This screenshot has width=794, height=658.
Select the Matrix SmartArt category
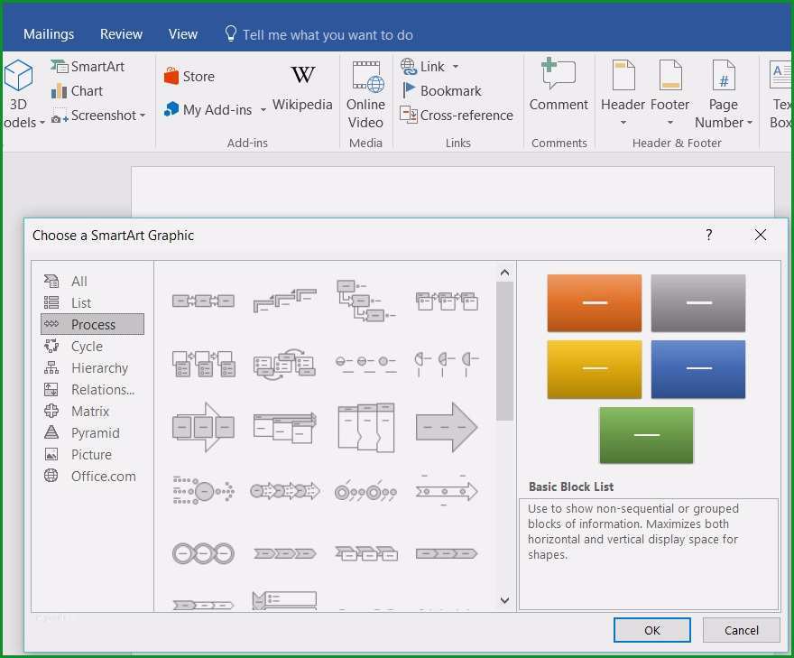pos(92,412)
